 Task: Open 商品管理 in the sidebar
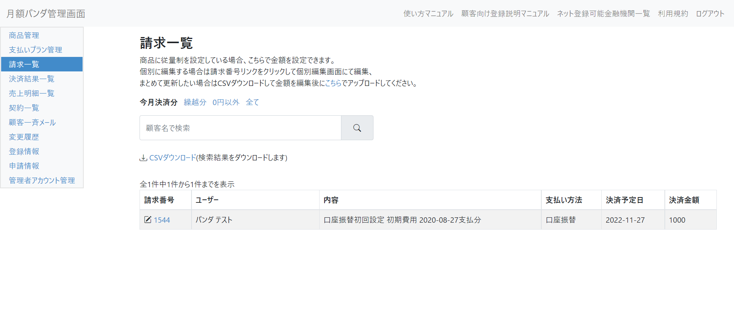click(x=42, y=35)
